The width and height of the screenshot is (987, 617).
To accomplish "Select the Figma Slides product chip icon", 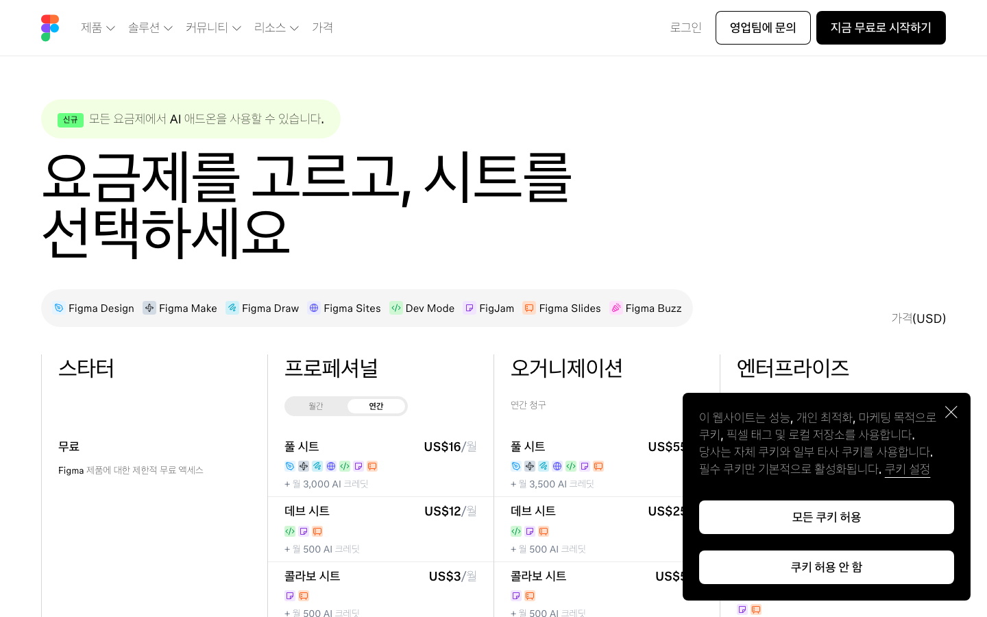I will click(x=529, y=308).
